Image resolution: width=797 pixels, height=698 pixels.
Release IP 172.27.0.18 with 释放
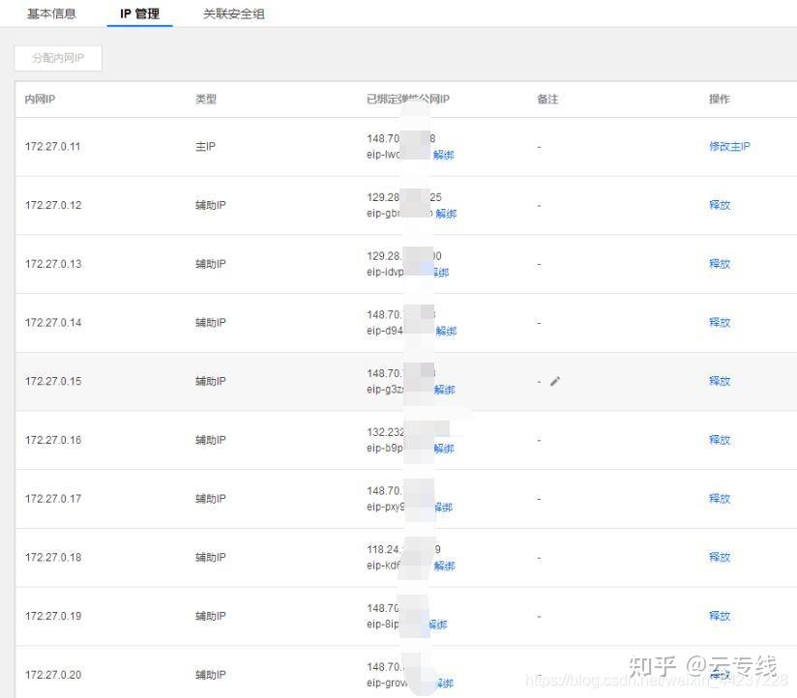[x=720, y=557]
